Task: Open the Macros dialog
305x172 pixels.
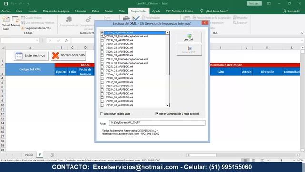Action: coord(15,21)
